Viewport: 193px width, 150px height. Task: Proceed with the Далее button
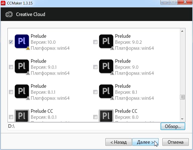pos(145,142)
